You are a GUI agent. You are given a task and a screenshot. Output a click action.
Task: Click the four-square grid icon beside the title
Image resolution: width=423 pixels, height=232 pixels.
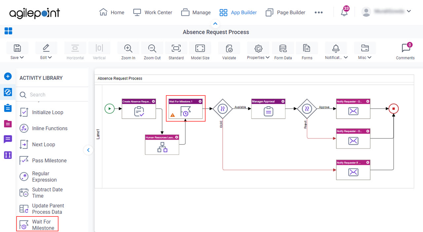point(8,31)
